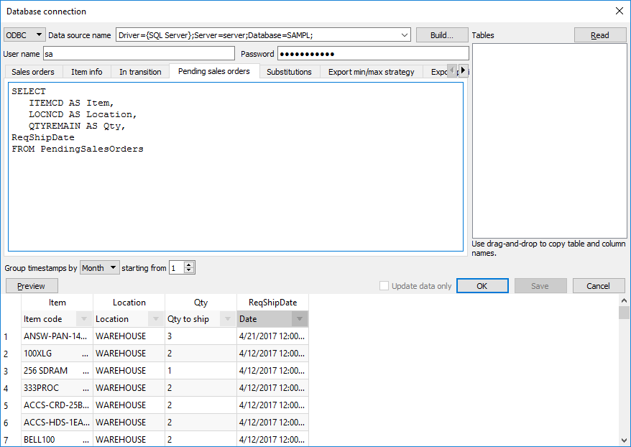The image size is (631, 447).
Task: Open the Month grouping dropdown
Action: pos(112,268)
